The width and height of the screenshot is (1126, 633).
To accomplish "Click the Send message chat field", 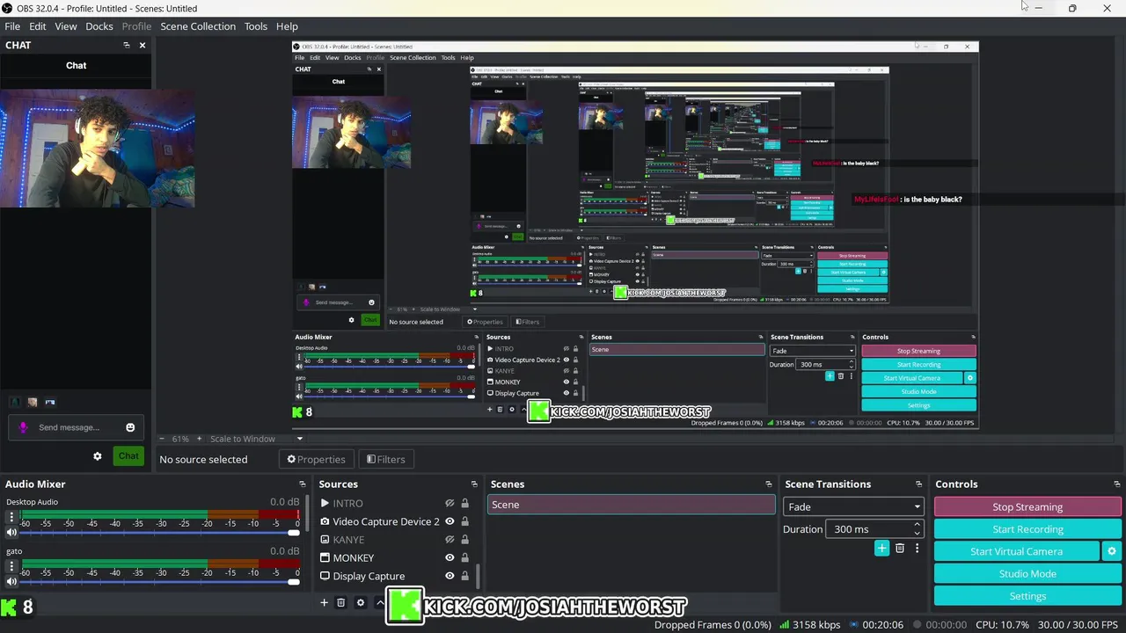I will [x=76, y=427].
